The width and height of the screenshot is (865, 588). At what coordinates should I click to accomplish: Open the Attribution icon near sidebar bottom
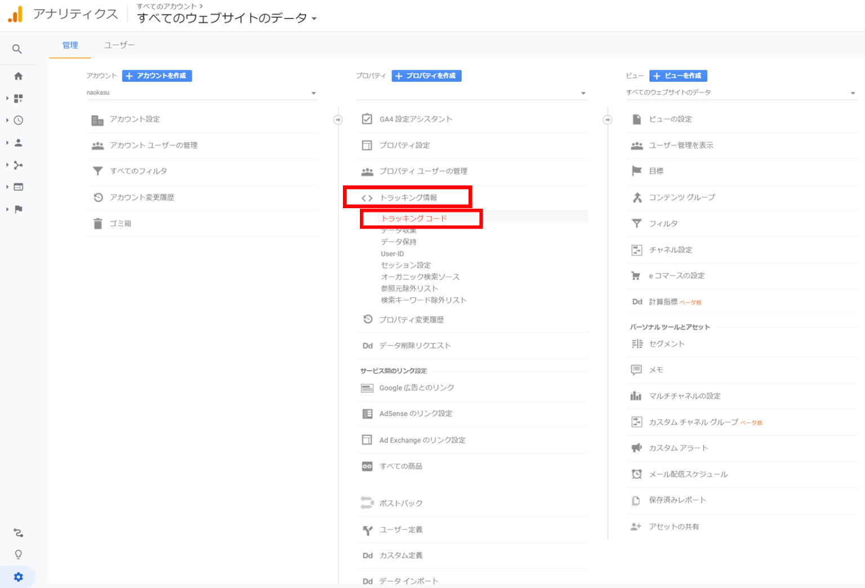19,532
